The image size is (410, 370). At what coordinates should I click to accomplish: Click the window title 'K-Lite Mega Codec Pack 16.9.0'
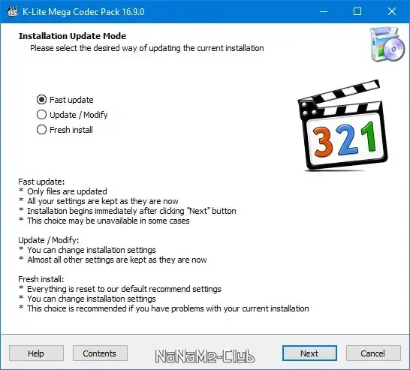point(83,12)
